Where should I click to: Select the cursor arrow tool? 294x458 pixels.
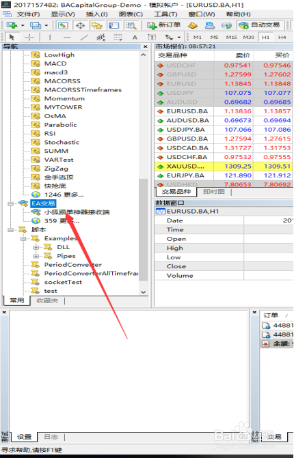click(x=12, y=37)
